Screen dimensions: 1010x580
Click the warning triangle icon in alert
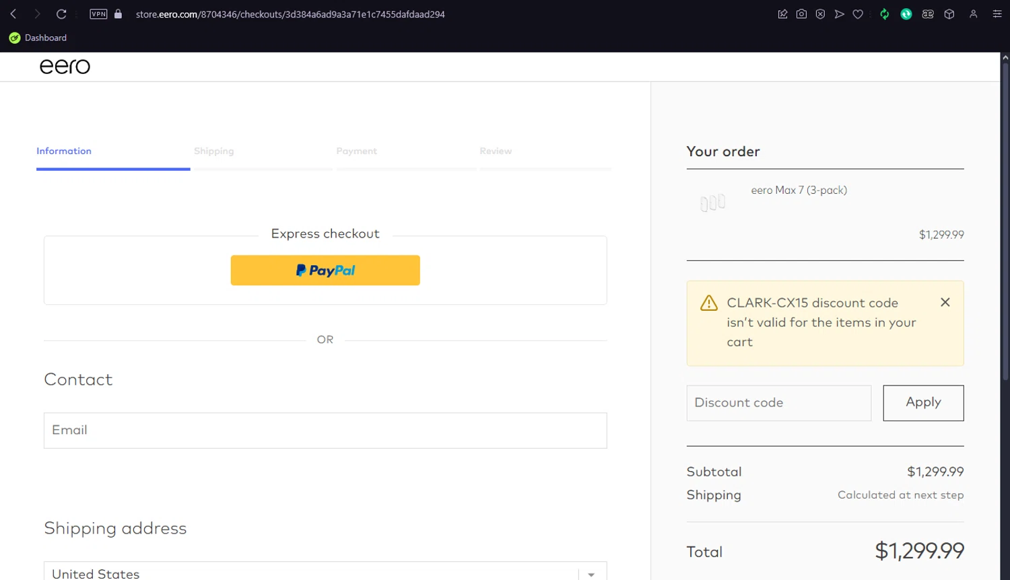(x=709, y=303)
